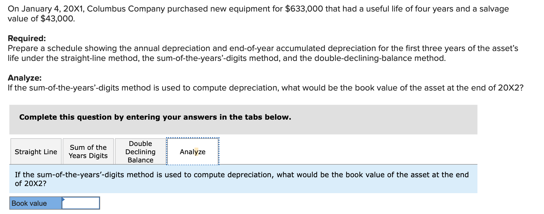Screen dimensions: 544x214
Task: Click the Analyze tab
Action: [193, 152]
